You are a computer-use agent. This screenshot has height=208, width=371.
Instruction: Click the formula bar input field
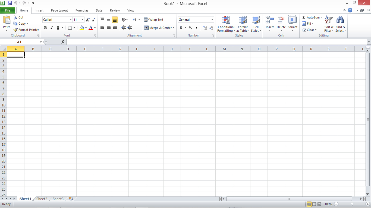coord(216,42)
